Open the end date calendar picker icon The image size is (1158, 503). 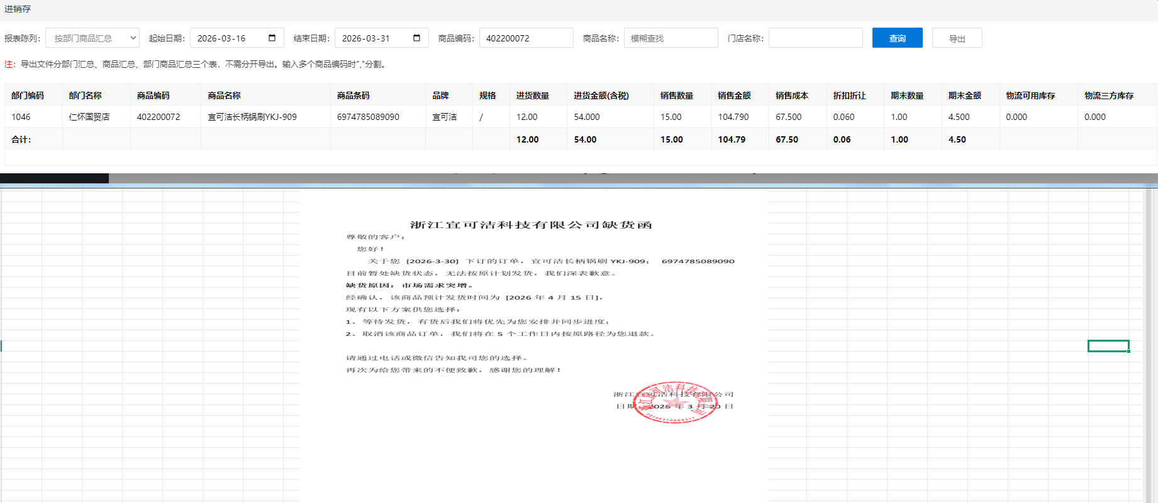[x=416, y=38]
